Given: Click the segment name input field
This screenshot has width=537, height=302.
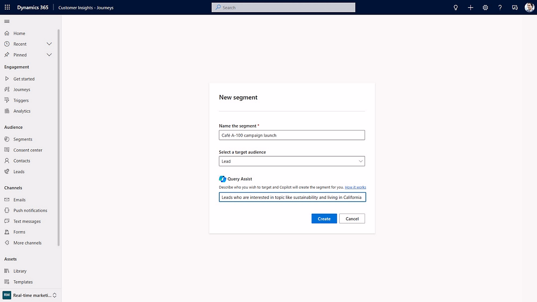Looking at the screenshot, I should coord(292,135).
